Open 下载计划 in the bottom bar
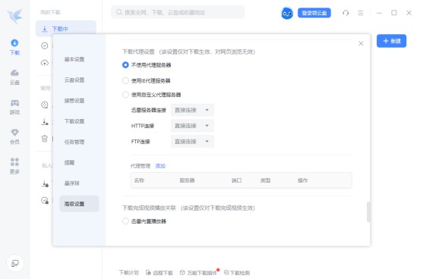The image size is (423, 279). pyautogui.click(x=129, y=272)
